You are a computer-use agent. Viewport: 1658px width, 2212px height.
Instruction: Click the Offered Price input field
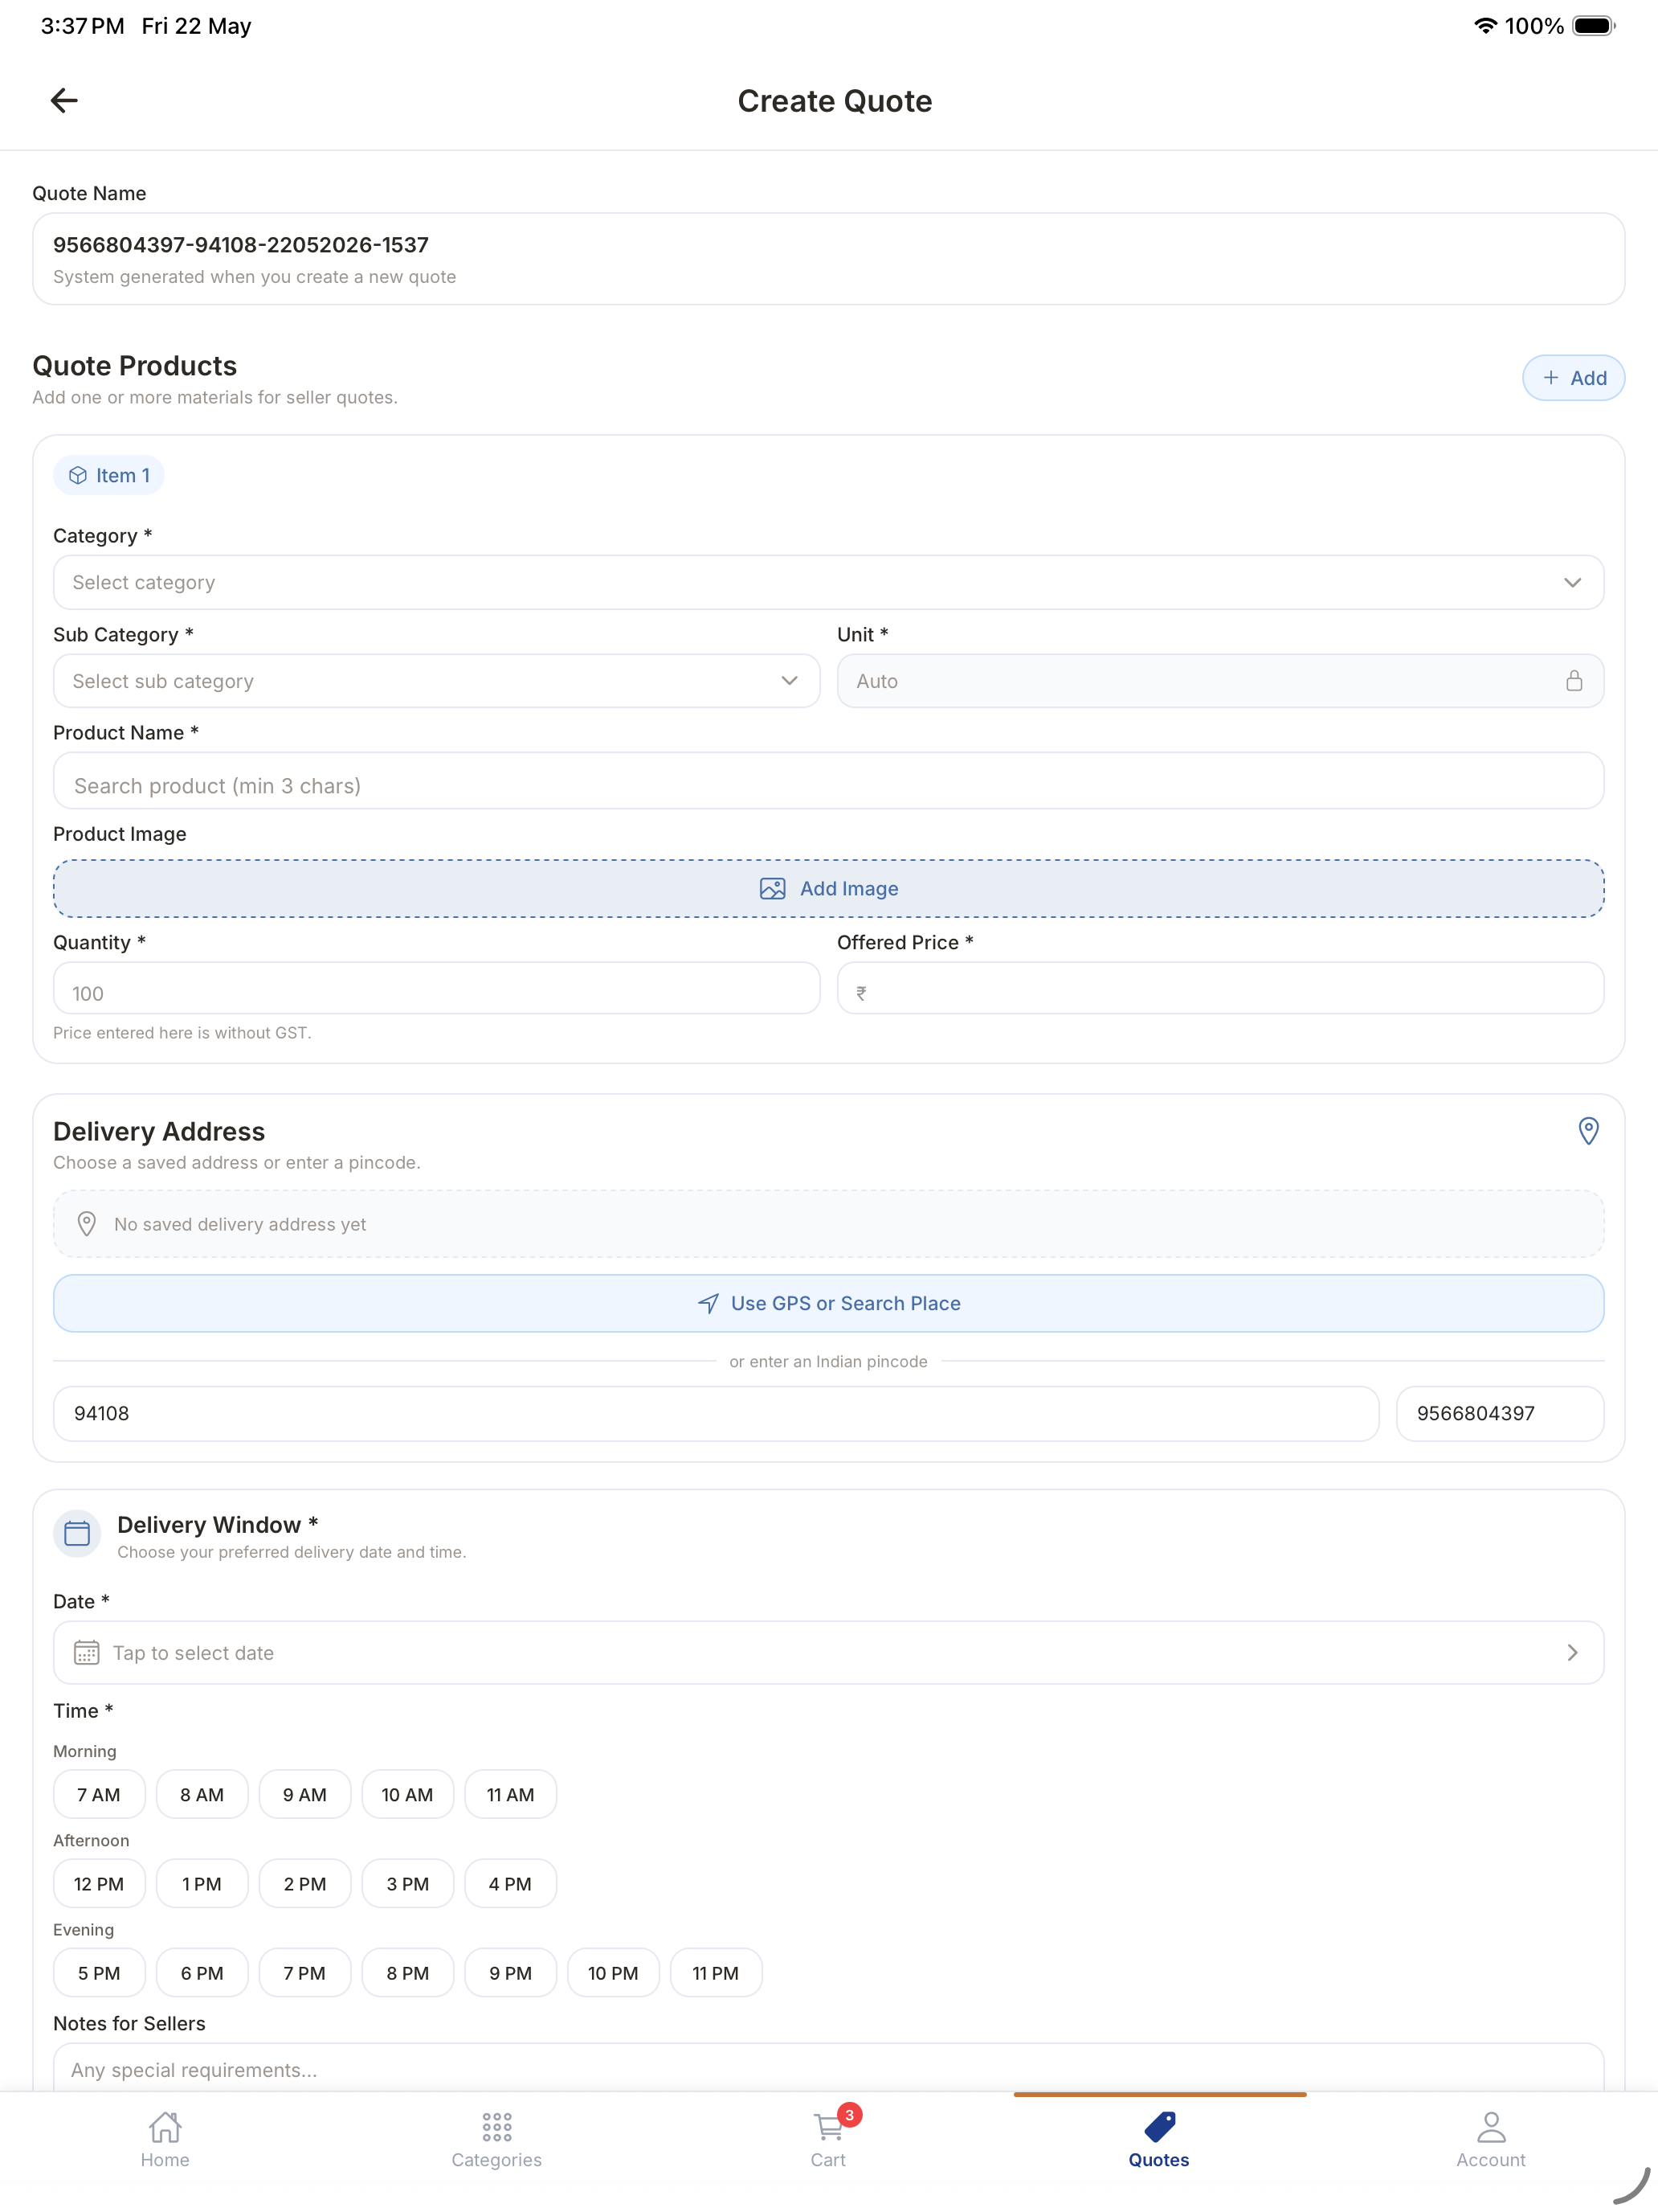(1220, 989)
